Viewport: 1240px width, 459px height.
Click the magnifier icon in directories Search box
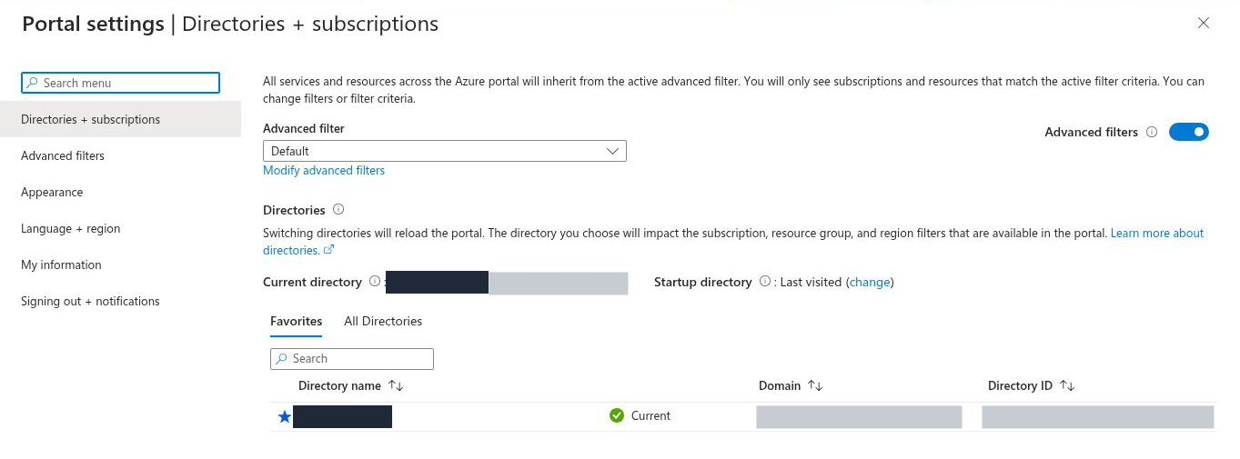point(282,359)
